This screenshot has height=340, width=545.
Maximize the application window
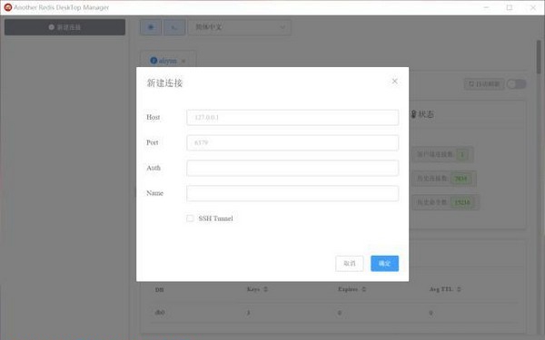(510, 7)
